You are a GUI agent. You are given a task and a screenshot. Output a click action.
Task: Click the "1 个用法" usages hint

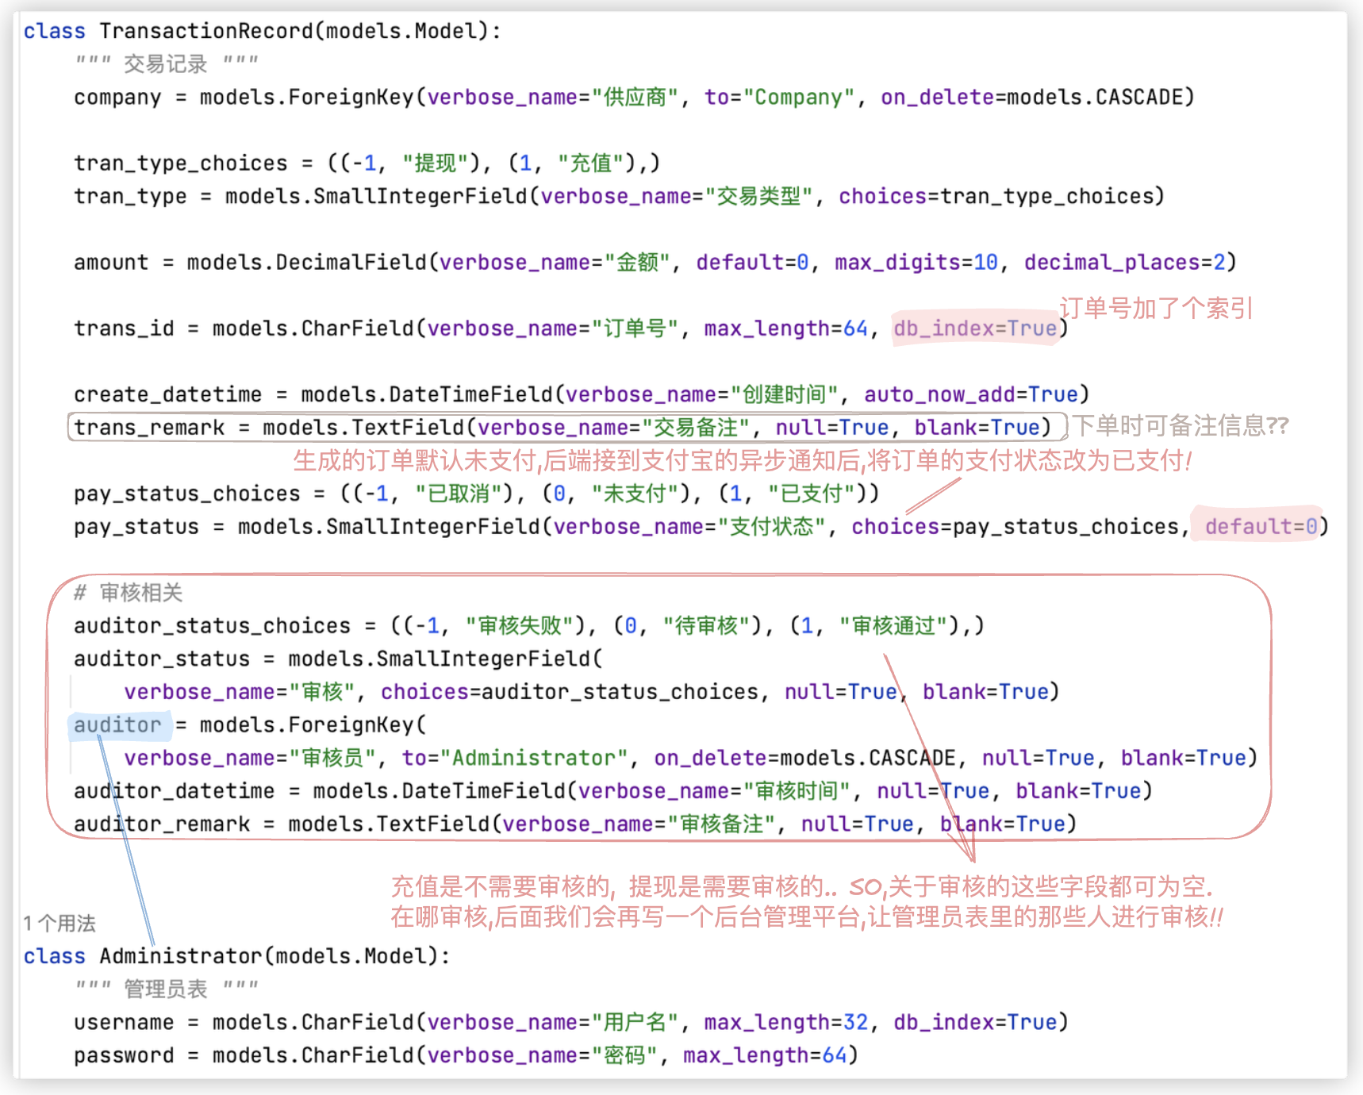[x=60, y=923]
